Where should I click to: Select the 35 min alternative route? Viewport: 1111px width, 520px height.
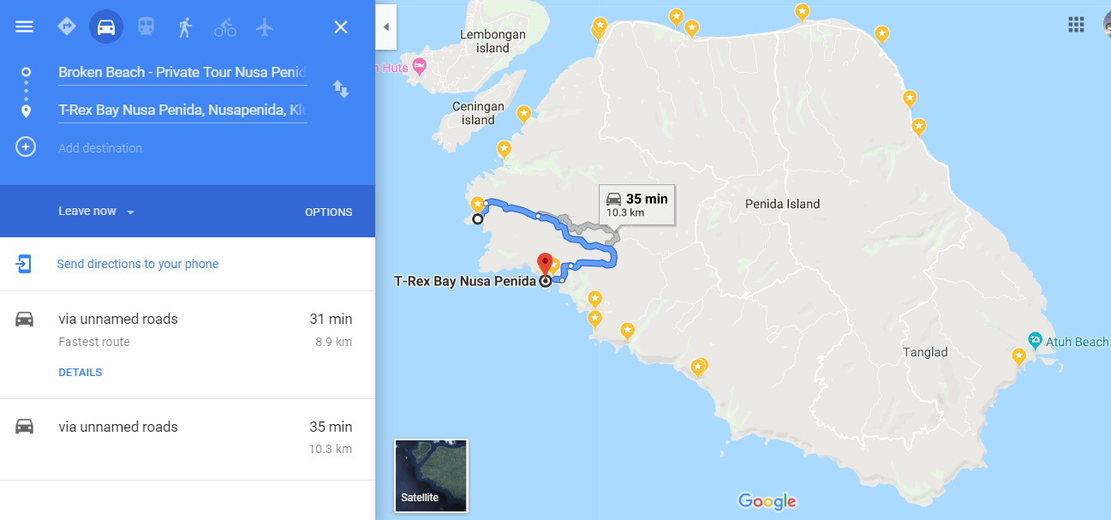(x=188, y=438)
